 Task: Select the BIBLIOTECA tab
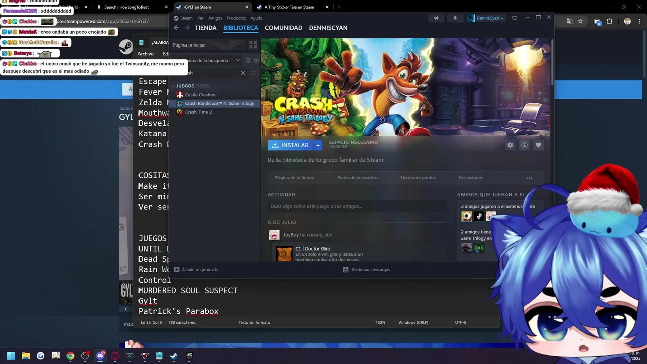tap(241, 28)
